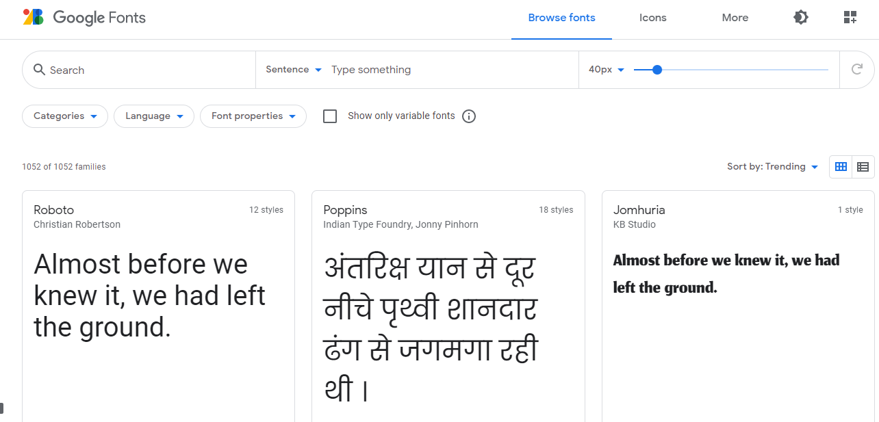Switch to grid view icon
The width and height of the screenshot is (879, 422).
[841, 166]
